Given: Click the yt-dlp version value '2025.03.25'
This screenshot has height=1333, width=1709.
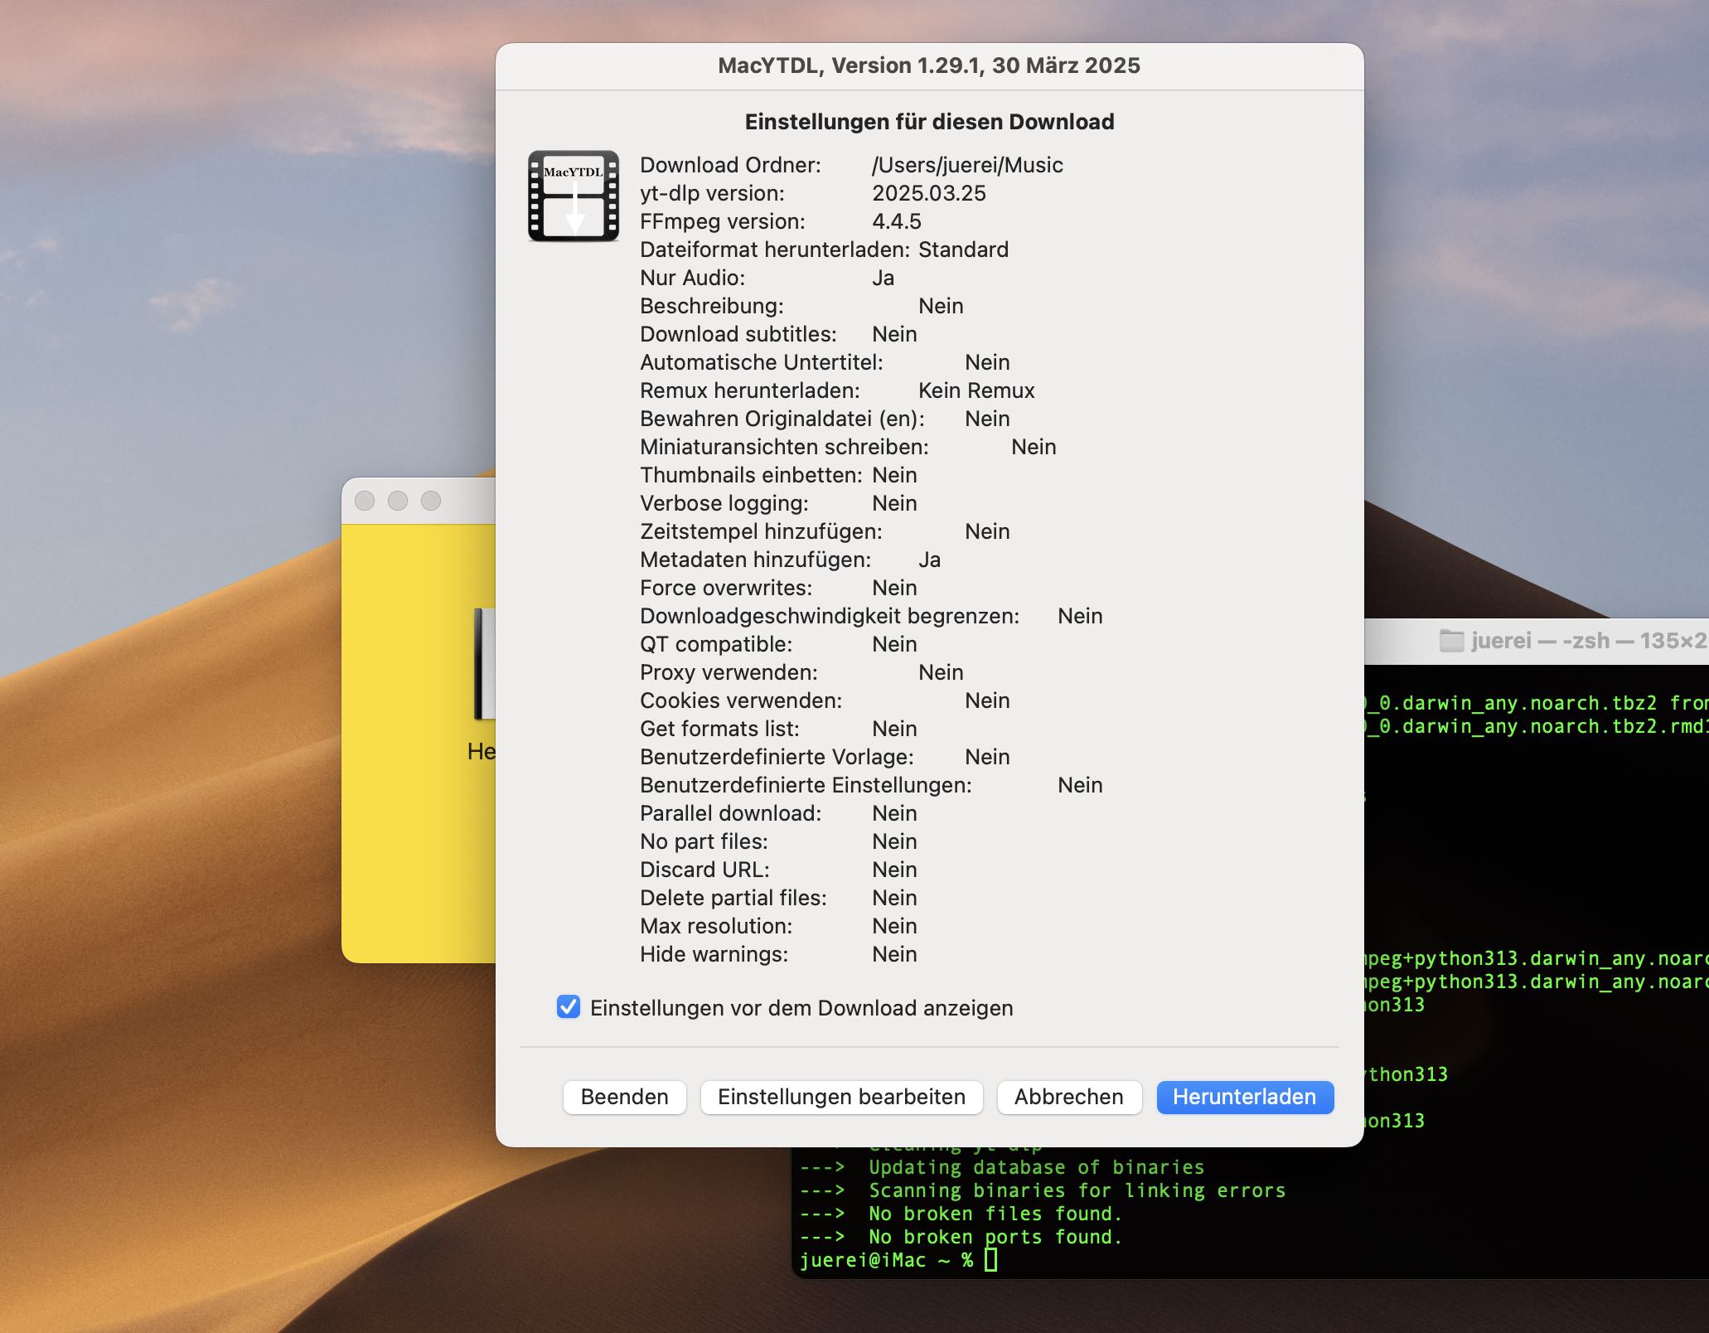Looking at the screenshot, I should point(929,193).
